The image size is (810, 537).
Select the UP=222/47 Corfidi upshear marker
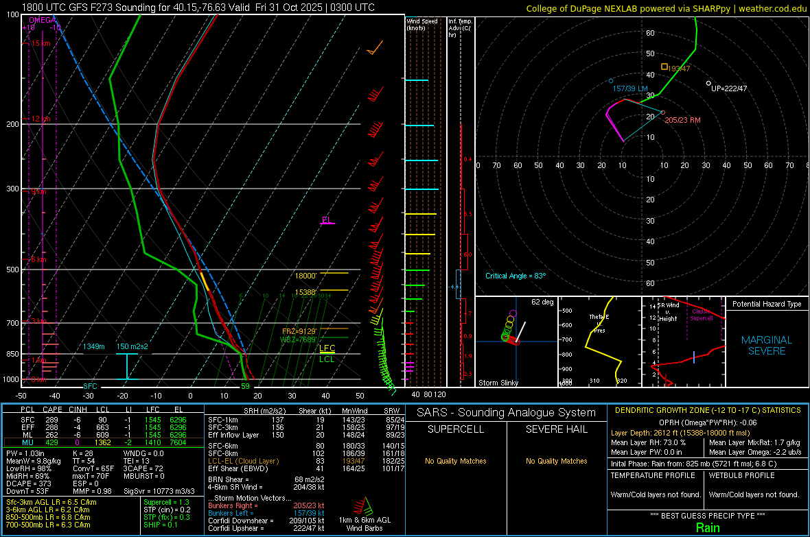point(728,88)
